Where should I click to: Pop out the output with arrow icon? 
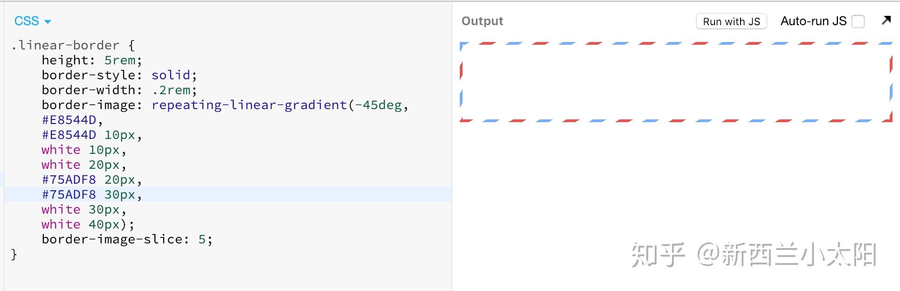(x=886, y=21)
